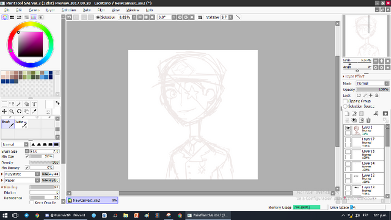Open the File menu

(7, 10)
